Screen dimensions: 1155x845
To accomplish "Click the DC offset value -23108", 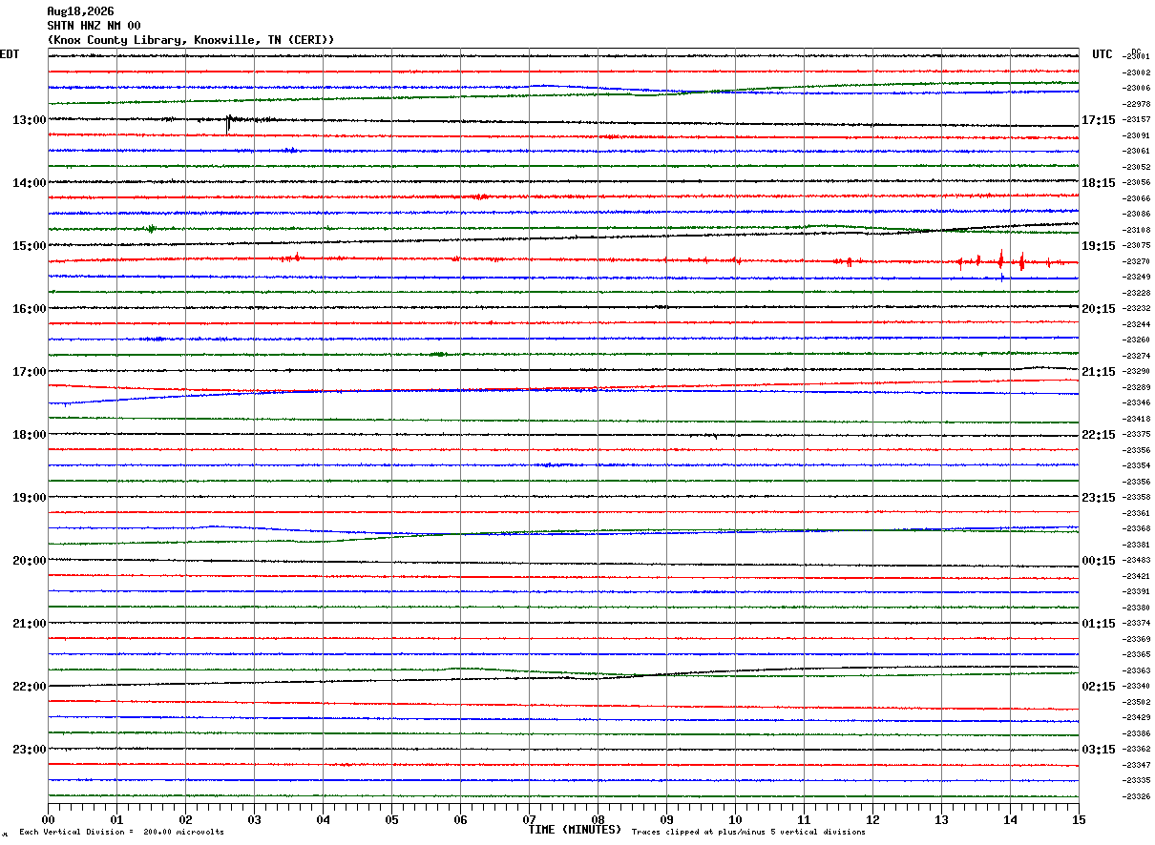I will click(1137, 230).
